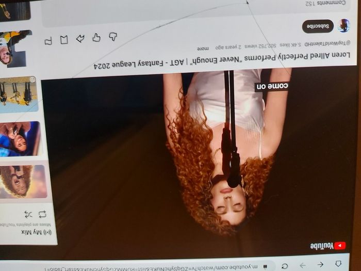Click the thumbs-down dislike icon
Image resolution: width=361 pixels, height=271 pixels.
pyautogui.click(x=113, y=37)
